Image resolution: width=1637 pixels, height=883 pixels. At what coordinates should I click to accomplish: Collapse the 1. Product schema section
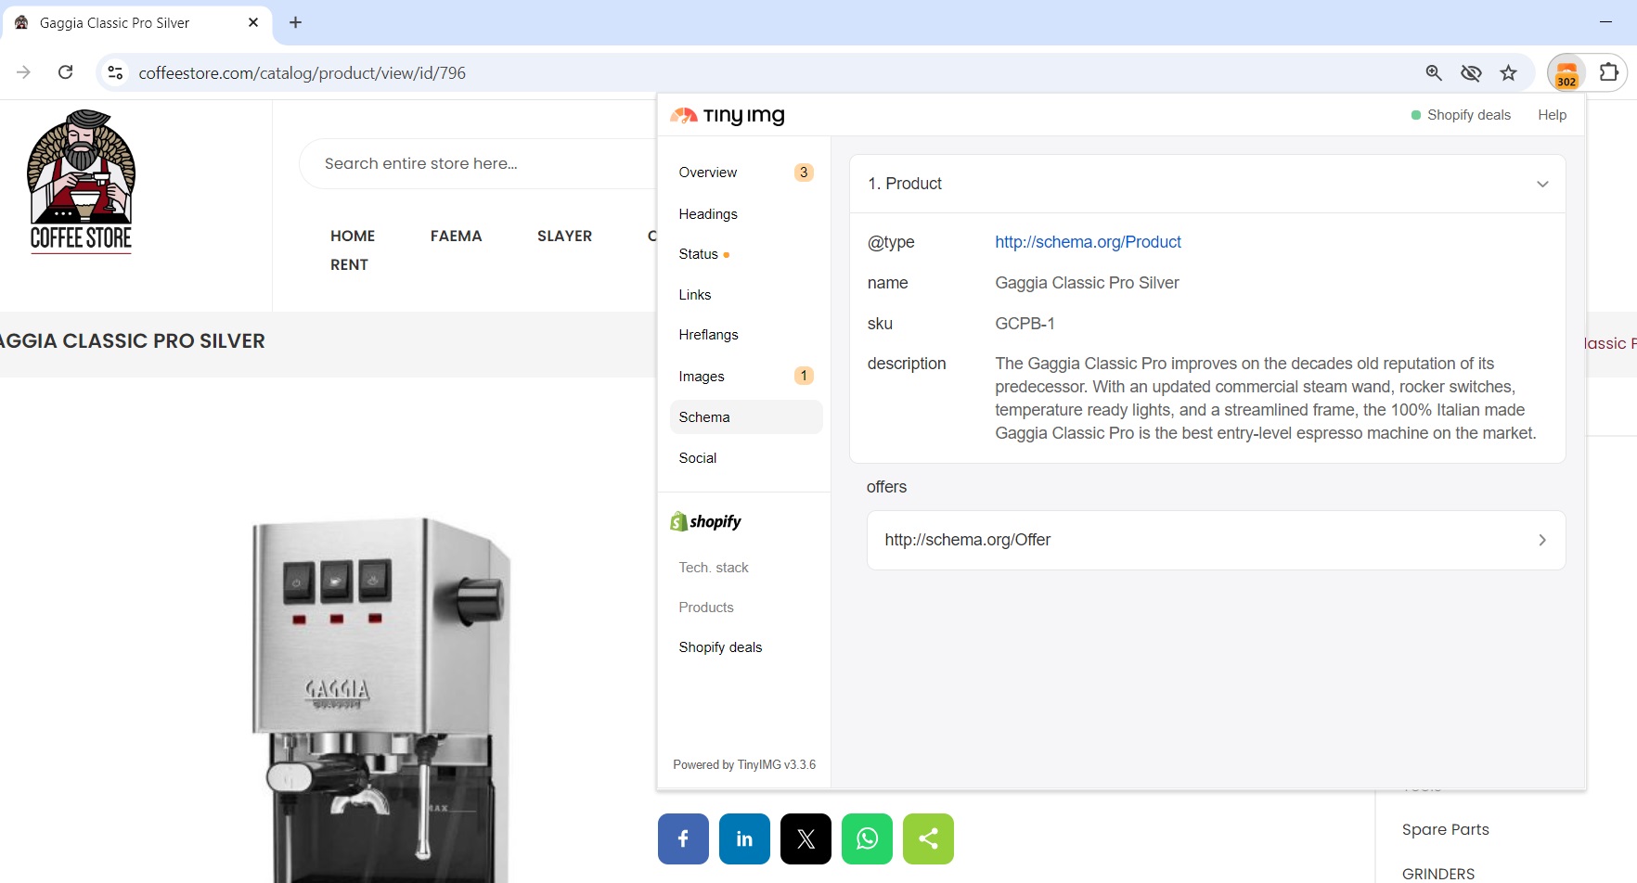[x=1542, y=184]
